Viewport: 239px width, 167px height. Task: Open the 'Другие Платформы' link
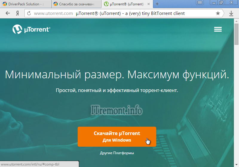[x=117, y=153]
